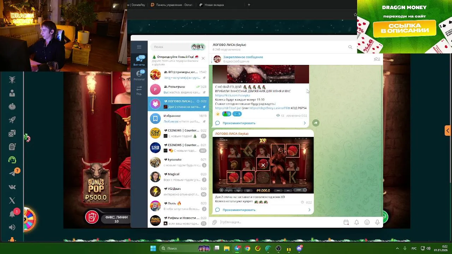Open the slot game image in the post
452x254 pixels.
[263, 165]
